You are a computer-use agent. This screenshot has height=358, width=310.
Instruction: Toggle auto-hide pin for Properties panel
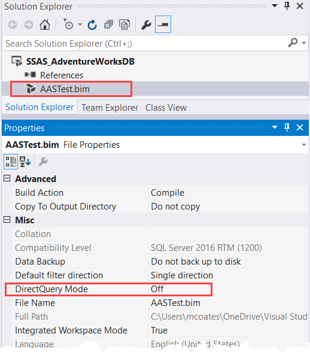287,127
